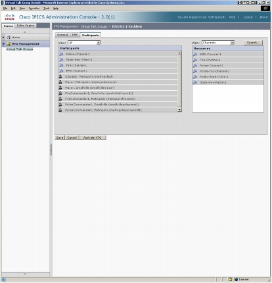The height and width of the screenshot is (283, 272).
Task: Click the Save button
Action: pos(60,138)
